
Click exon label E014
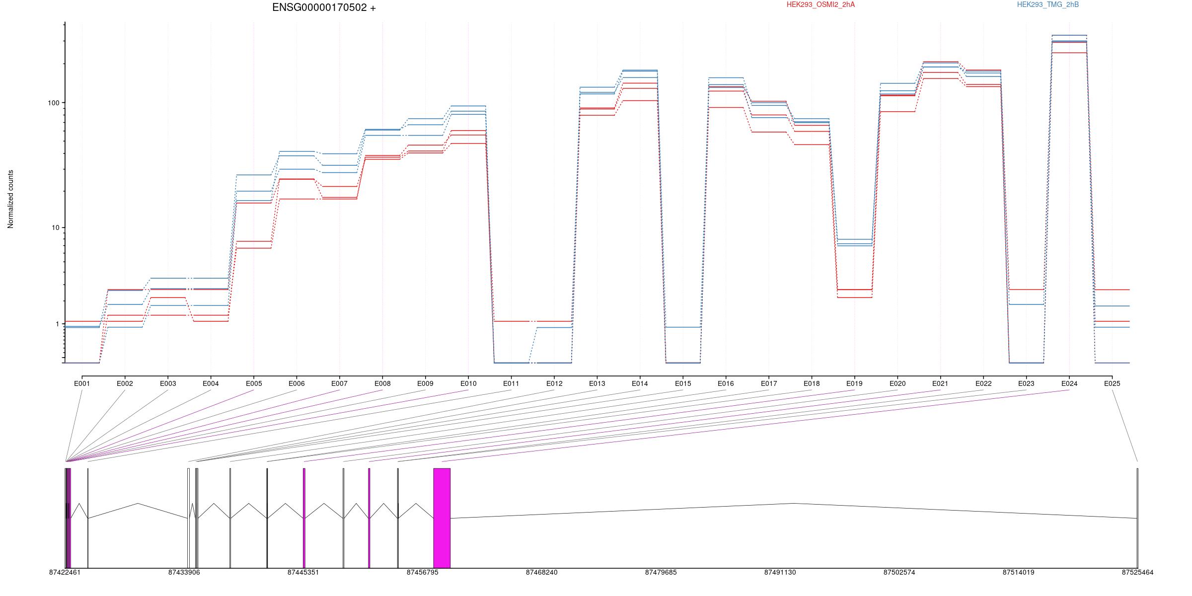[x=640, y=383]
